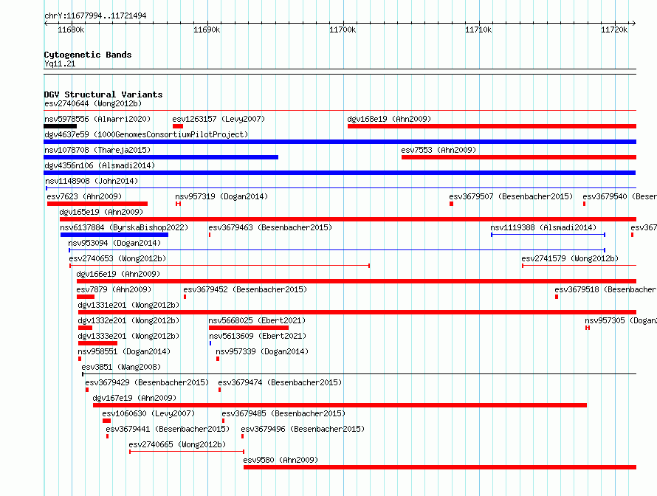657x496 pixels.
Task: Open the esv3851 (Wang2008) label
Action: coord(121,367)
